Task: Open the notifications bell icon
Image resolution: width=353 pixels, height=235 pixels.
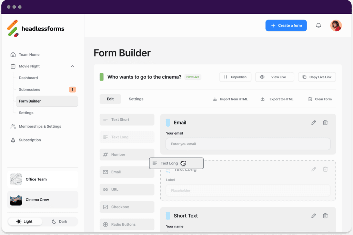Action: tap(318, 25)
